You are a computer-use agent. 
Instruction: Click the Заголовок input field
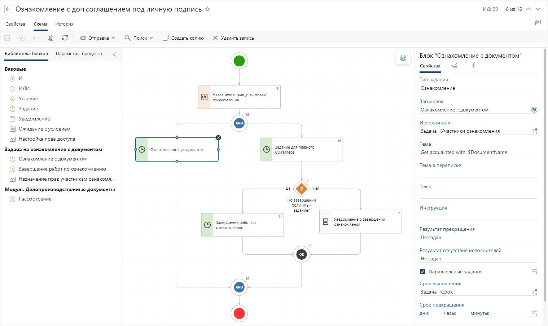tap(474, 110)
